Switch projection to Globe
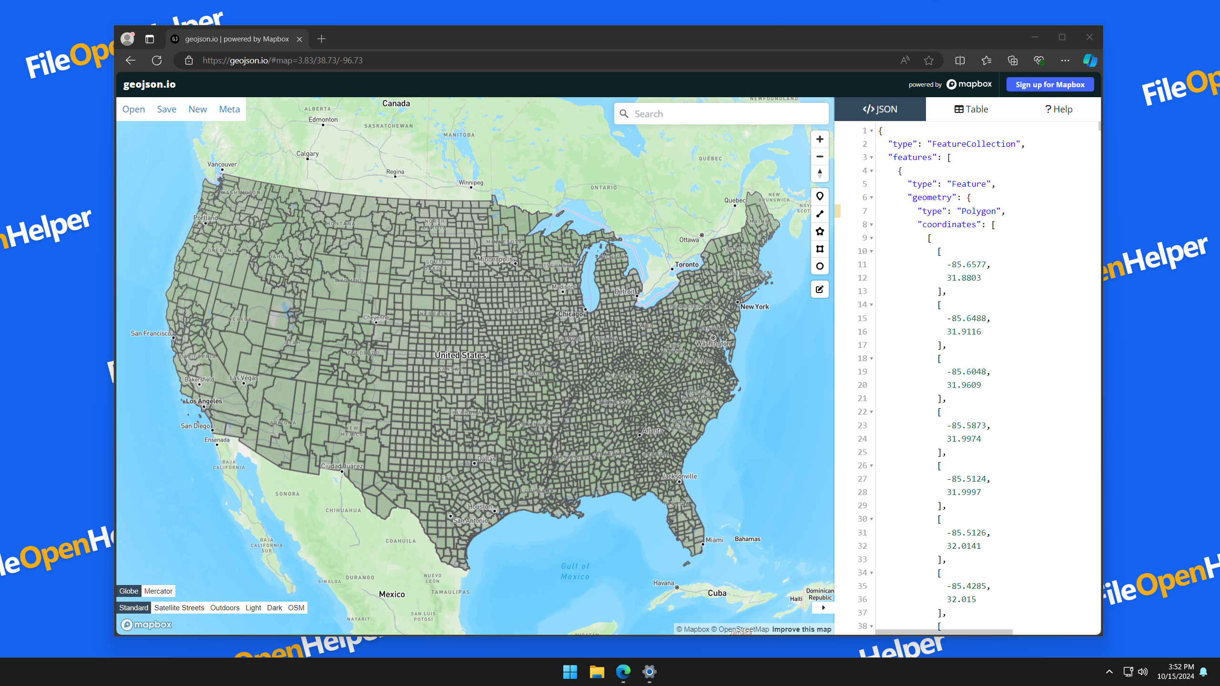Image resolution: width=1220 pixels, height=686 pixels. [x=129, y=591]
